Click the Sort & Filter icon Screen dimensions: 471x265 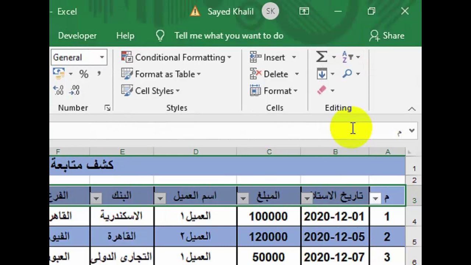347,57
